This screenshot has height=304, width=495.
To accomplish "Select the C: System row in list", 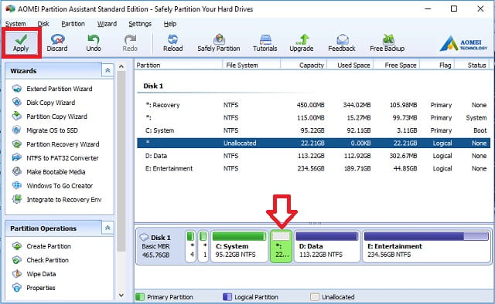I will (314, 130).
